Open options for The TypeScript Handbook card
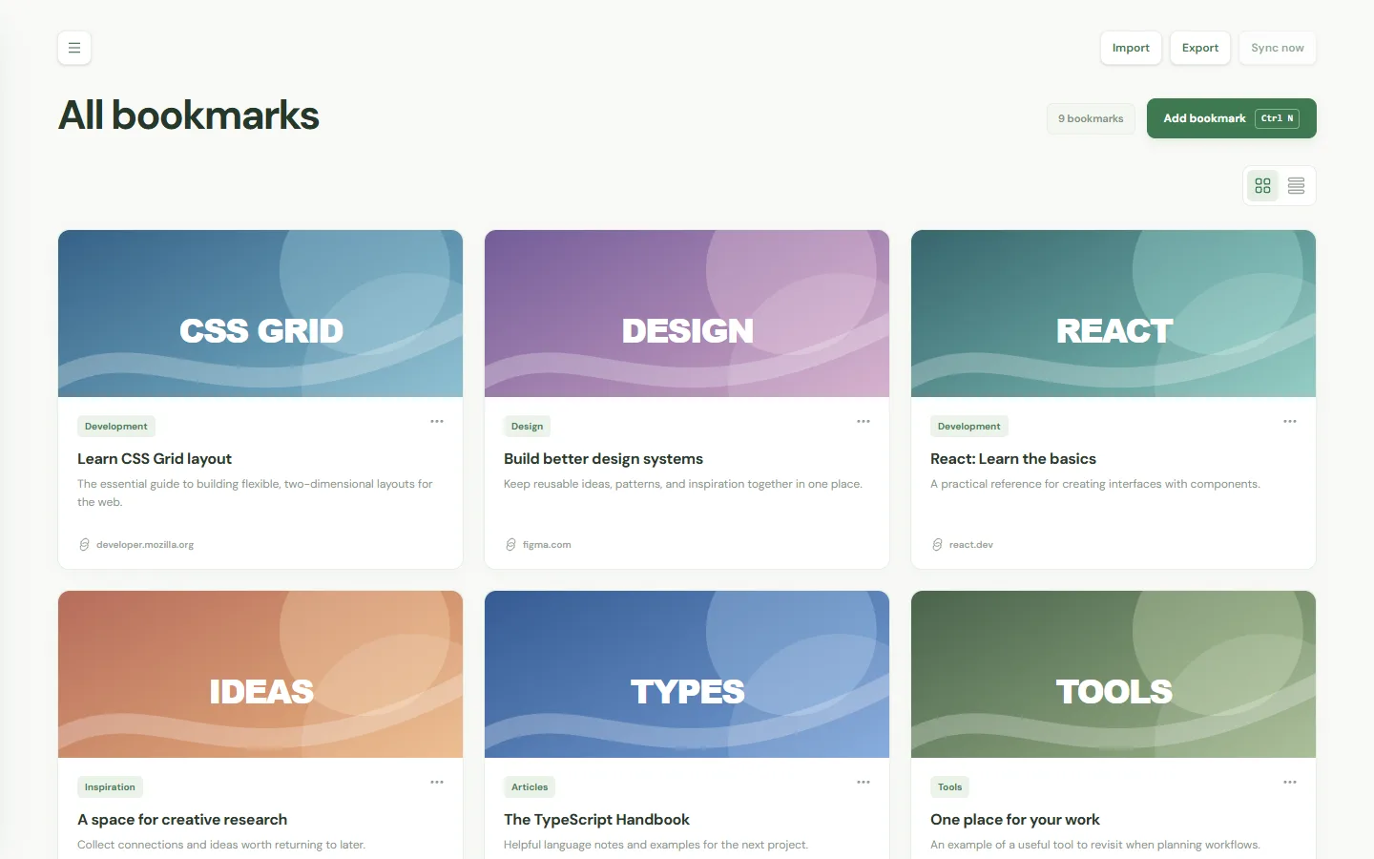Image resolution: width=1374 pixels, height=859 pixels. point(864,782)
